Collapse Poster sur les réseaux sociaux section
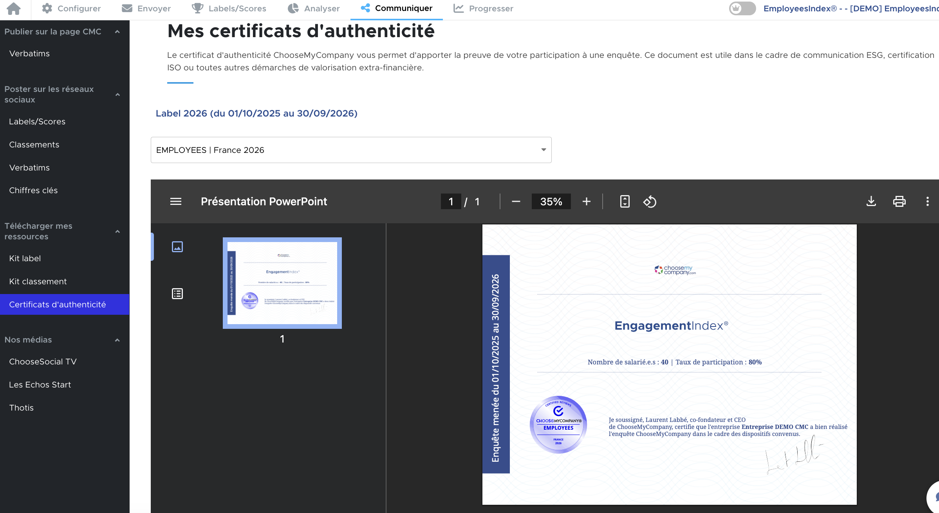This screenshot has width=939, height=513. (x=117, y=95)
